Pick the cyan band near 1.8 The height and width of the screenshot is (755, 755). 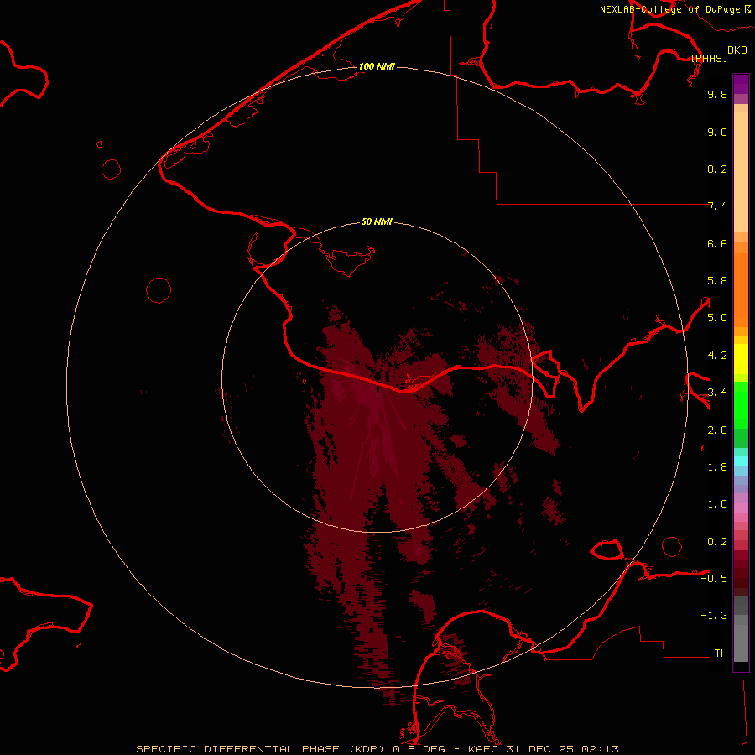click(x=741, y=461)
